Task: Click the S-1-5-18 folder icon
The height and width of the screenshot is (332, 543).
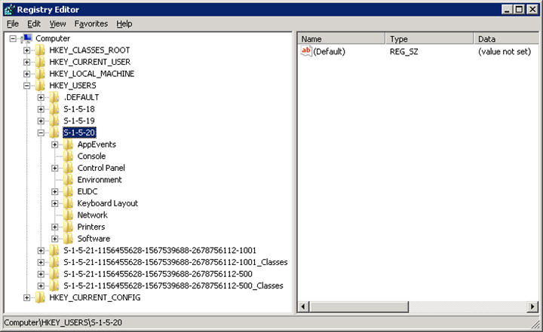Action: click(x=54, y=109)
